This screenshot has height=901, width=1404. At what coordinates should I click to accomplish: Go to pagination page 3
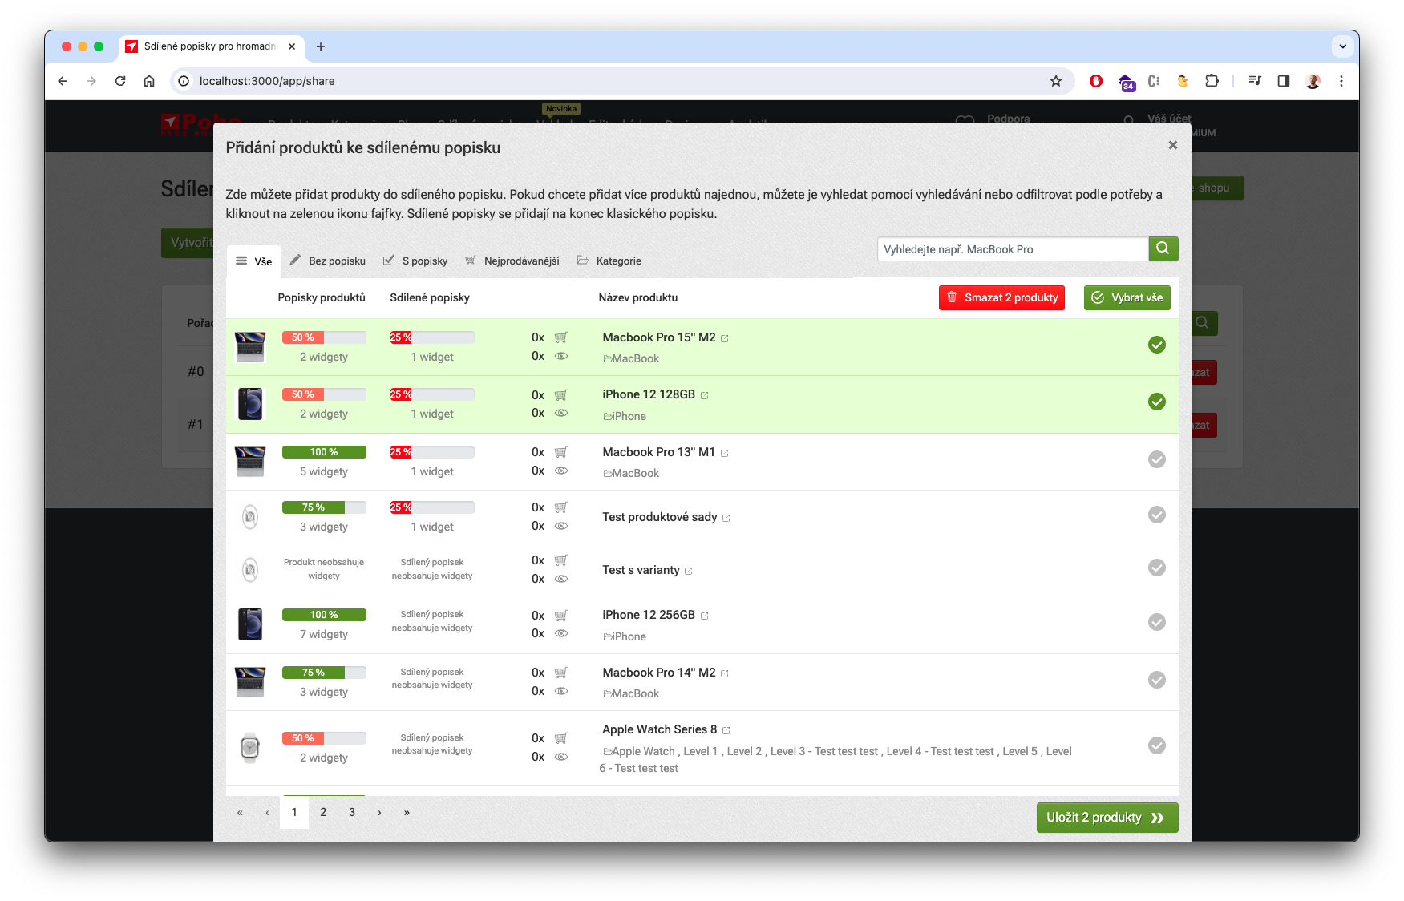[x=352, y=812]
